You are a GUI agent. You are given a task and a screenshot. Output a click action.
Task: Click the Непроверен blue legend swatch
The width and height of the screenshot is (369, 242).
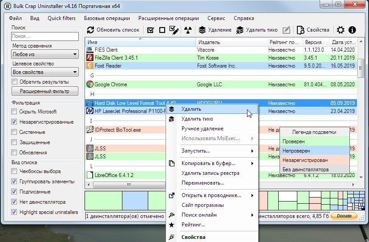point(315,151)
